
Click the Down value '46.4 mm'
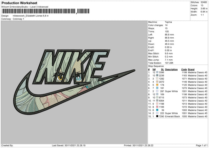[x=169, y=44]
